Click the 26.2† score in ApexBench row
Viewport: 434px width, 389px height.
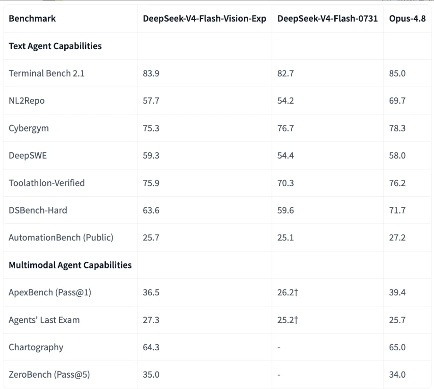tap(287, 292)
